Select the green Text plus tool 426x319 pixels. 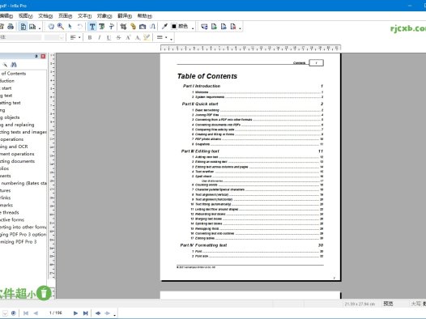pyautogui.click(x=102, y=27)
